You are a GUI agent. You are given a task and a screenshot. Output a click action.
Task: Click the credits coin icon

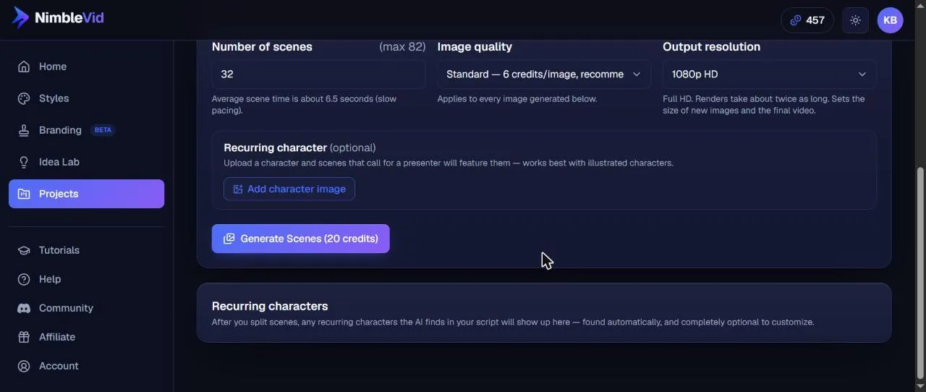click(x=796, y=20)
